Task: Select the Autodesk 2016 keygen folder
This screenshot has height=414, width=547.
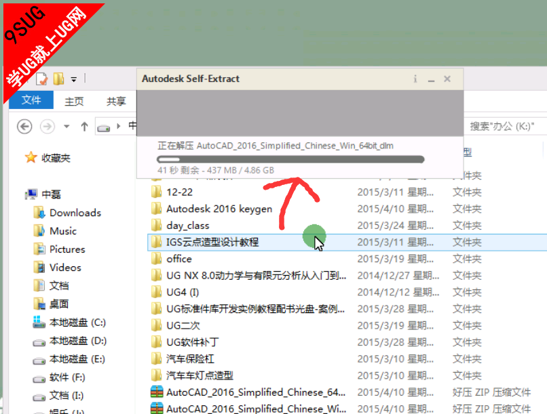Action: coord(219,209)
